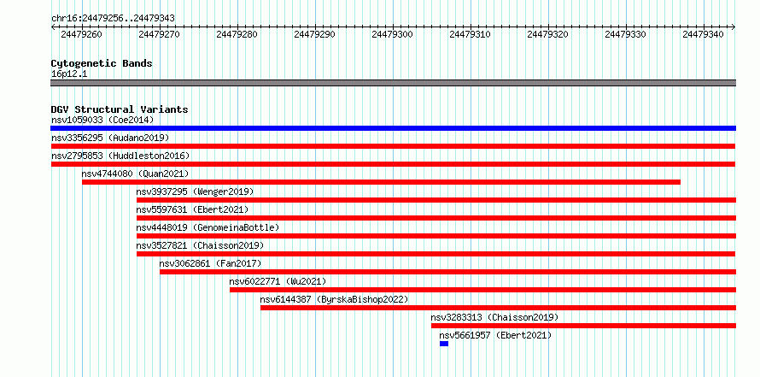Select the red nsv3527821 variant bar
Screen dimensions: 760x377
click(x=436, y=254)
